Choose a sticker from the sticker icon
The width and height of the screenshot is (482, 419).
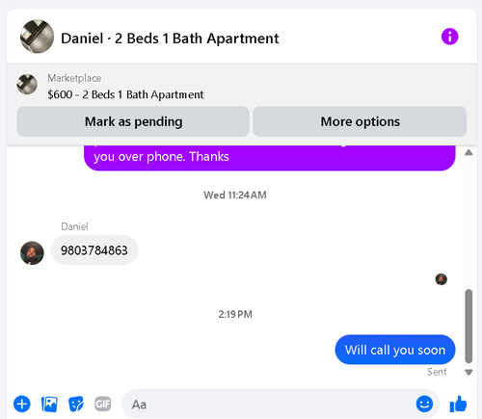[x=76, y=404]
